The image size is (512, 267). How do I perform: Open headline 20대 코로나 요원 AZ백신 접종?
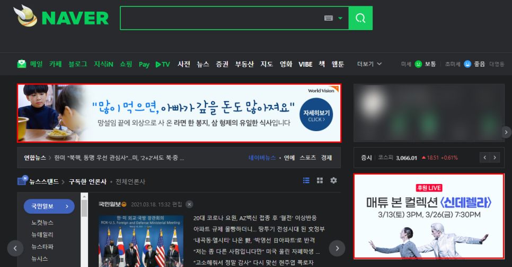pos(255,218)
